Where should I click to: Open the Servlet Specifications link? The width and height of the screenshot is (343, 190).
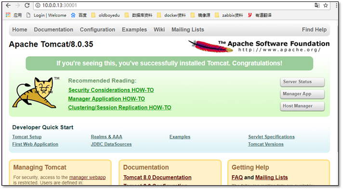click(x=271, y=137)
